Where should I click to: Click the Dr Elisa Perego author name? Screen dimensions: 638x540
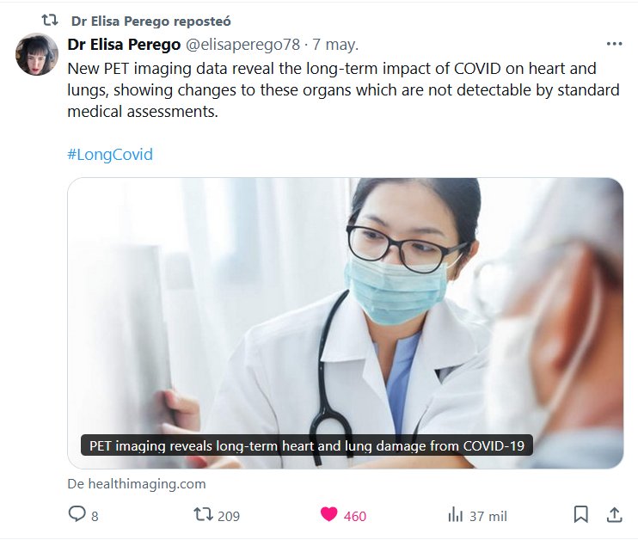(124, 44)
